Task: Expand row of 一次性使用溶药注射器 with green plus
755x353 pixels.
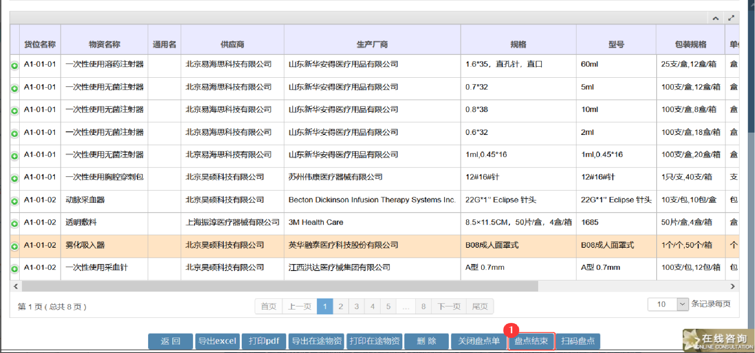Action: pos(15,66)
